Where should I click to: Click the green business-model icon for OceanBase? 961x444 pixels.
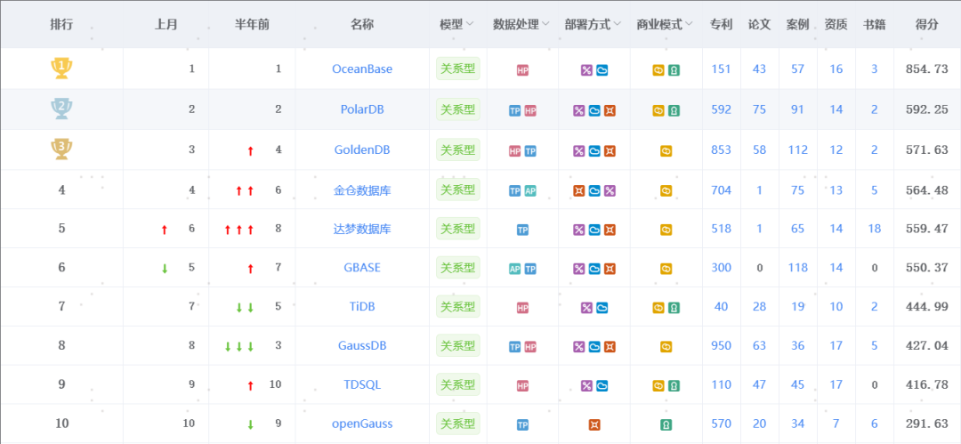pos(674,70)
